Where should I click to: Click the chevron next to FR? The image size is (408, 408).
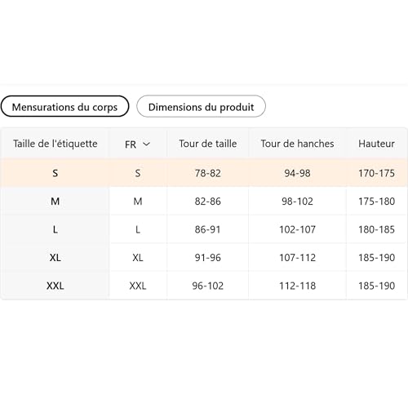pos(146,144)
